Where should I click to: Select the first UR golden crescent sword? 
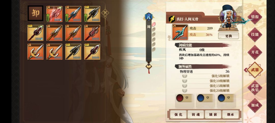(x=35, y=52)
